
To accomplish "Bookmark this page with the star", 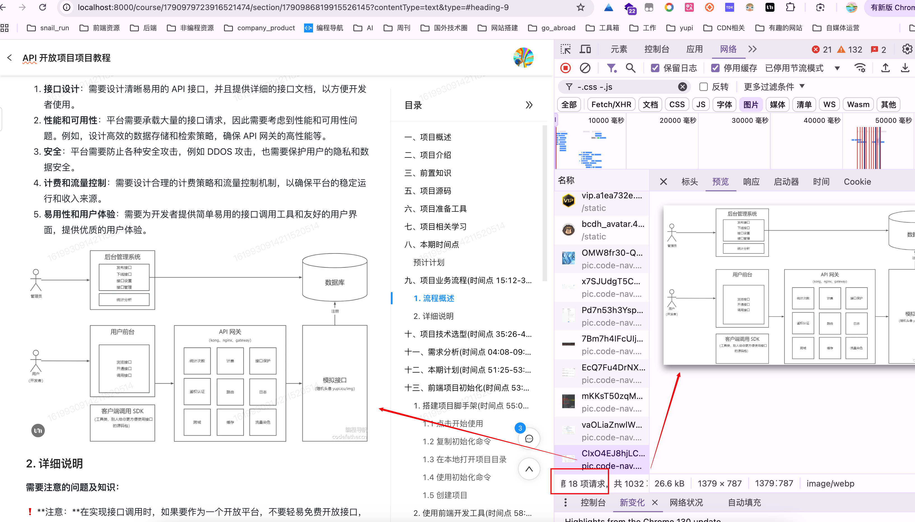I will point(581,7).
